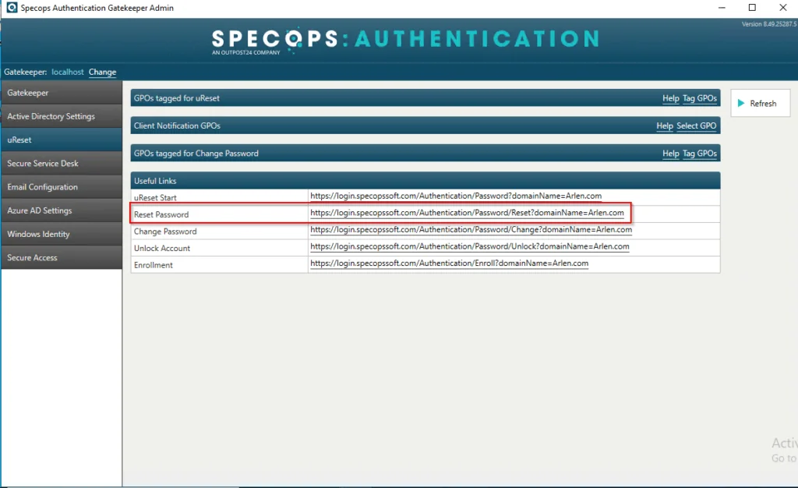798x488 pixels.
Task: Click Select GPO for Client Notification
Action: 697,126
